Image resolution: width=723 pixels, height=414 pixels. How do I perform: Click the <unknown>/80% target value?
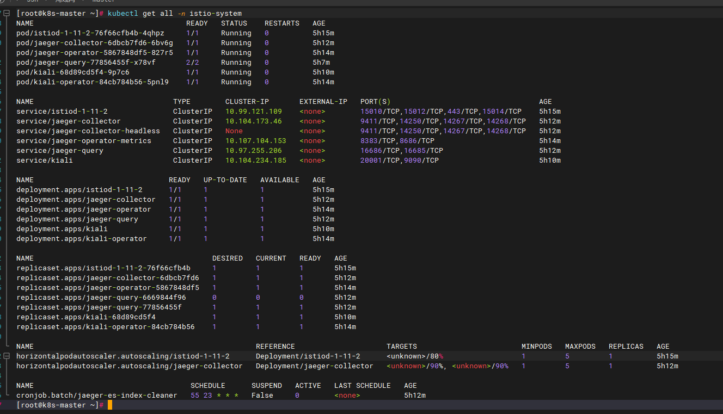415,356
